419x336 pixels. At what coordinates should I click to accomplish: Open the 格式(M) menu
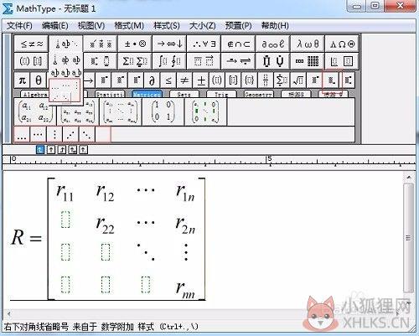129,26
